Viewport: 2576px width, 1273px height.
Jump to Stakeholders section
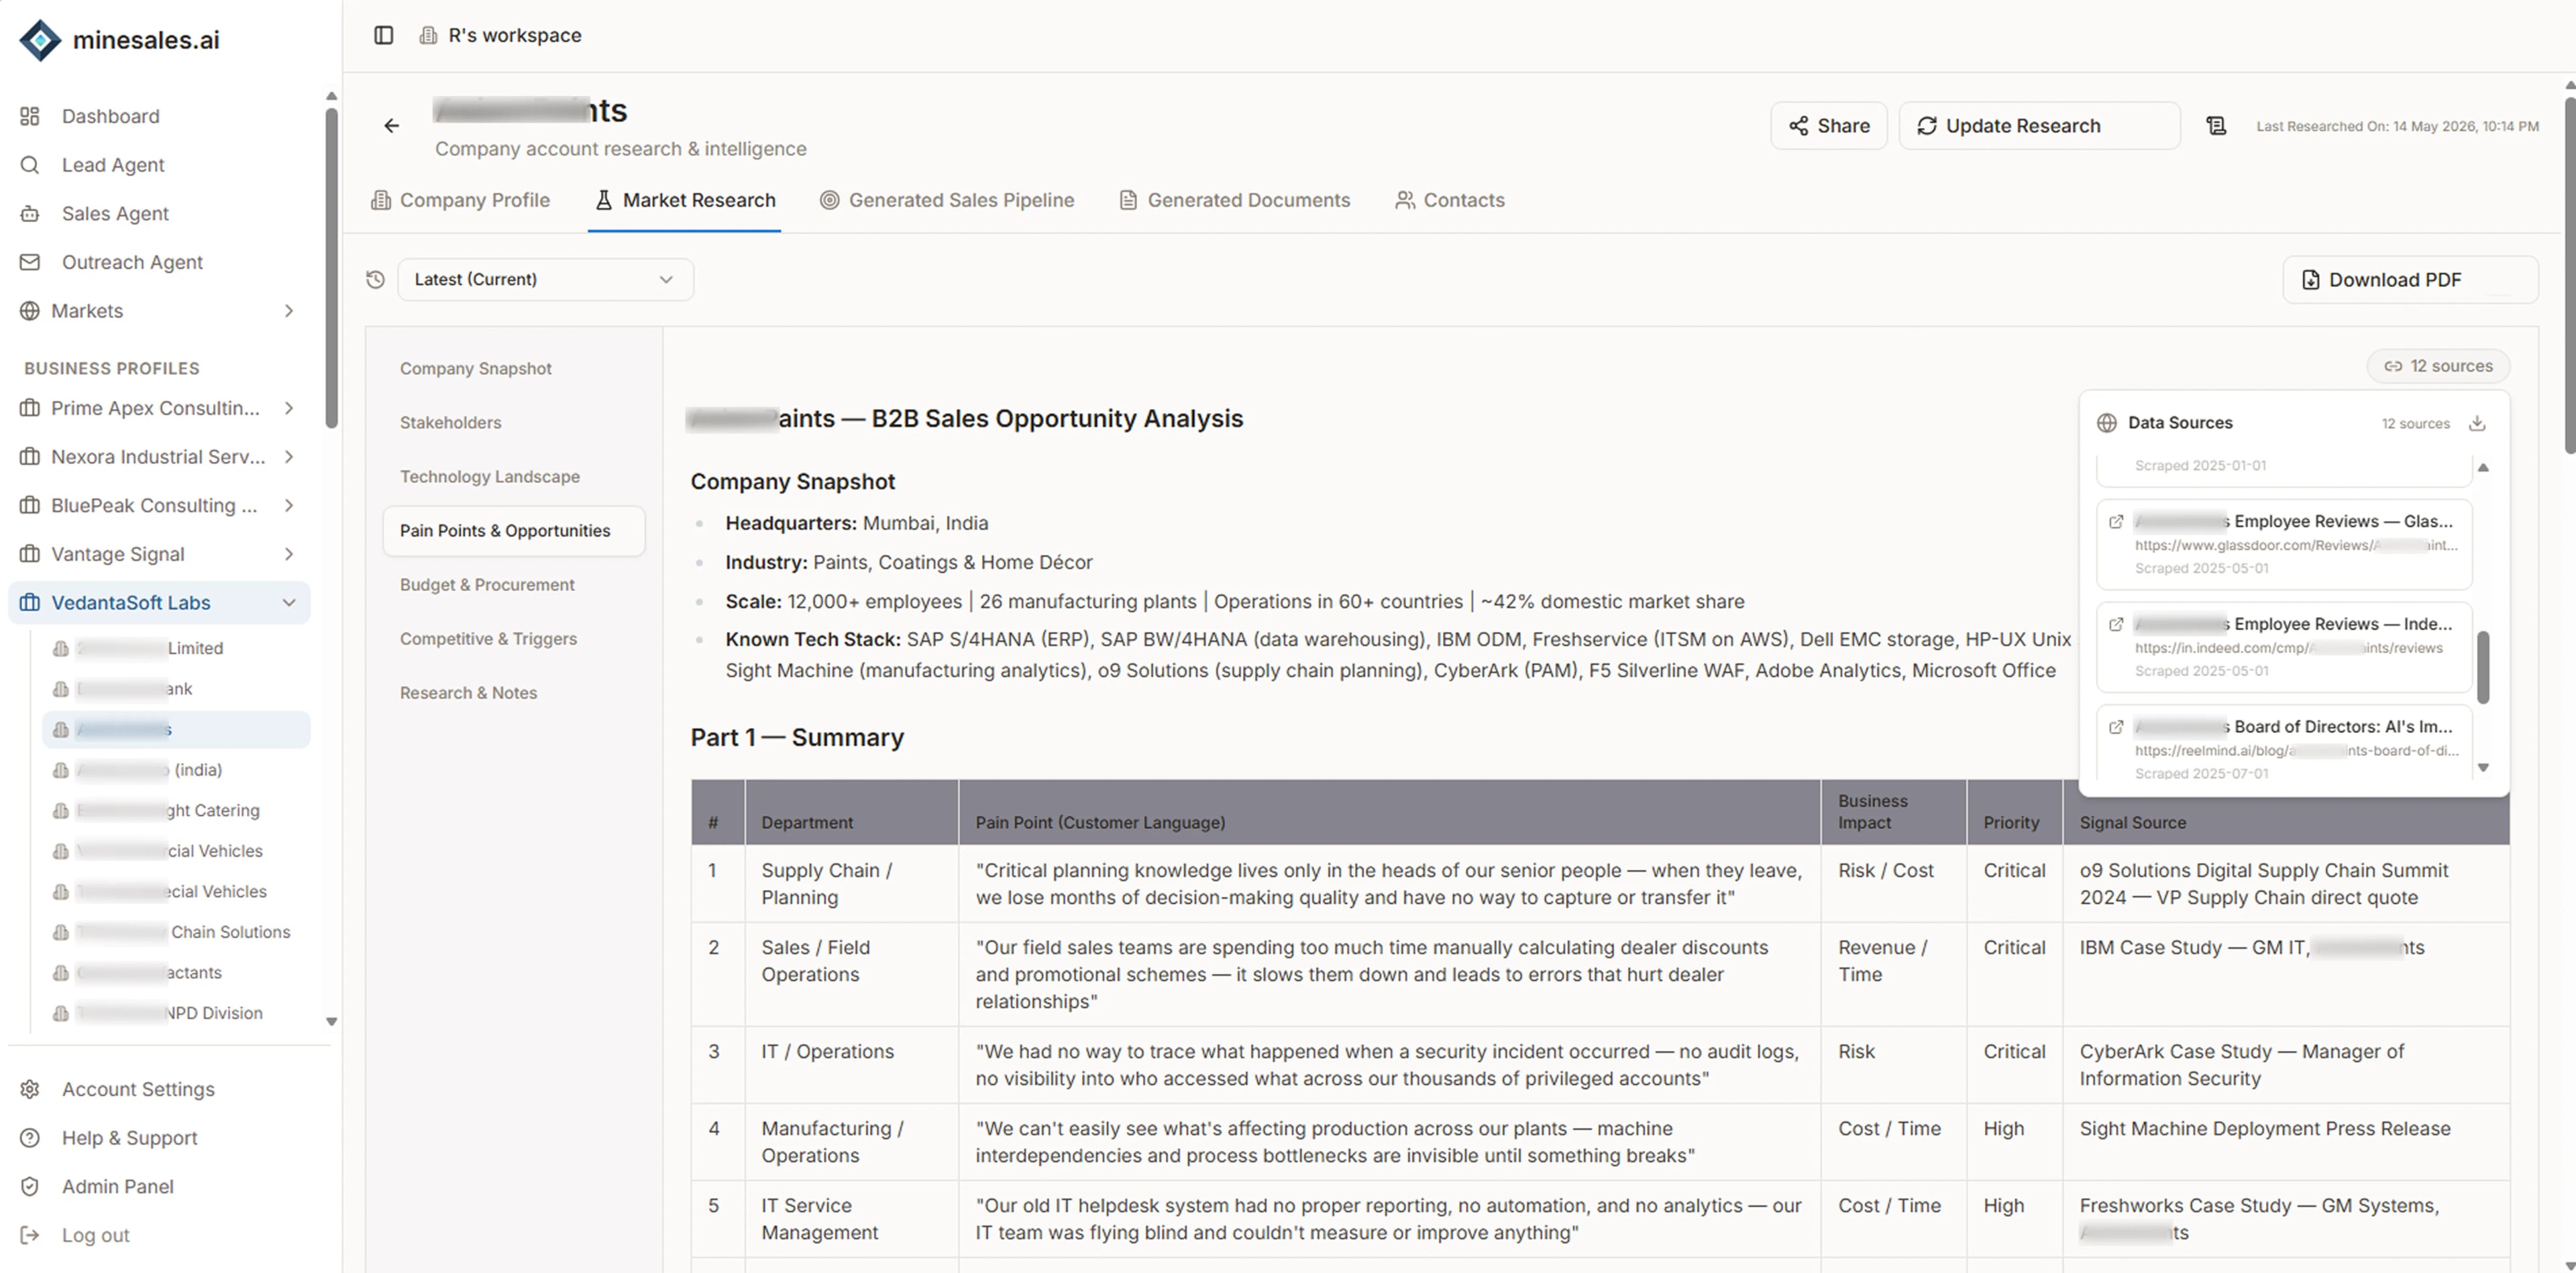tap(451, 423)
